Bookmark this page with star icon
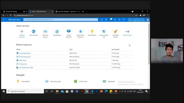 click(x=136, y=15)
